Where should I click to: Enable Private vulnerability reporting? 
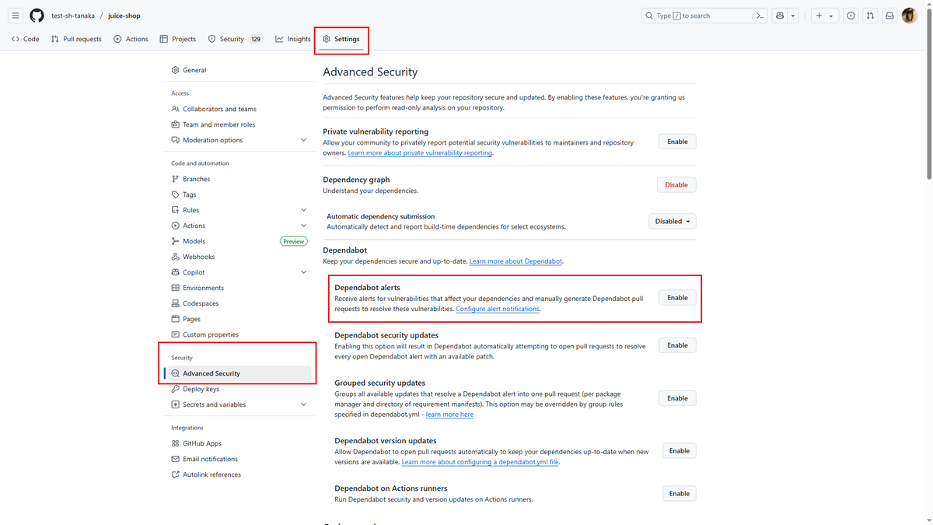[x=677, y=142]
